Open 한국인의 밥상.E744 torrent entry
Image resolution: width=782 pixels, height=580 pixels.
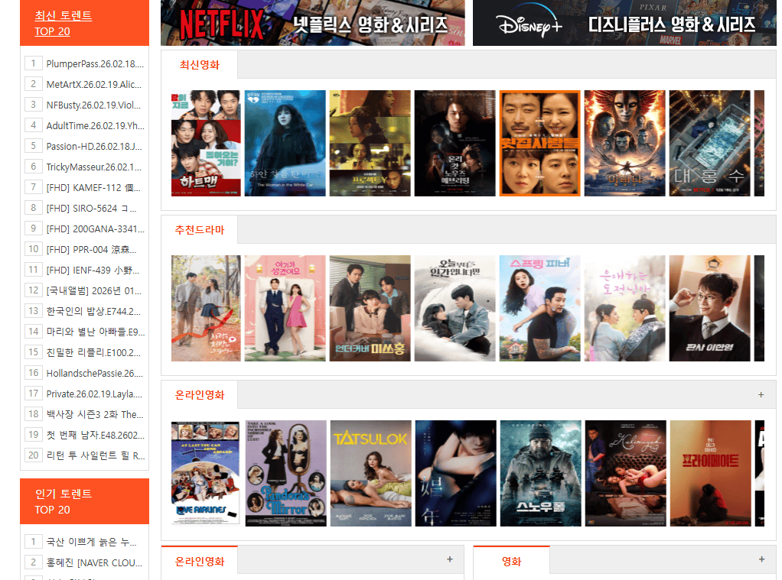pos(94,311)
